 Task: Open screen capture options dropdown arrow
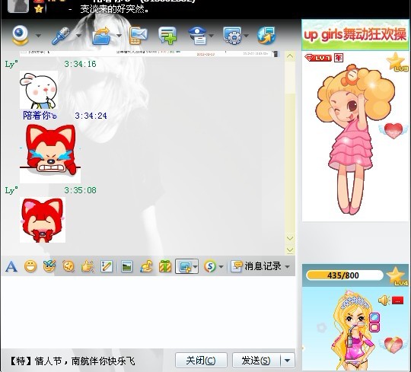click(196, 266)
